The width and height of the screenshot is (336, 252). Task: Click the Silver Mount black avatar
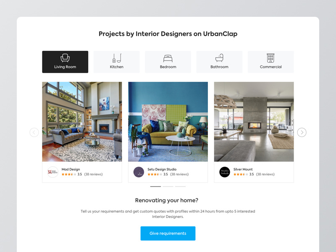coord(225,172)
